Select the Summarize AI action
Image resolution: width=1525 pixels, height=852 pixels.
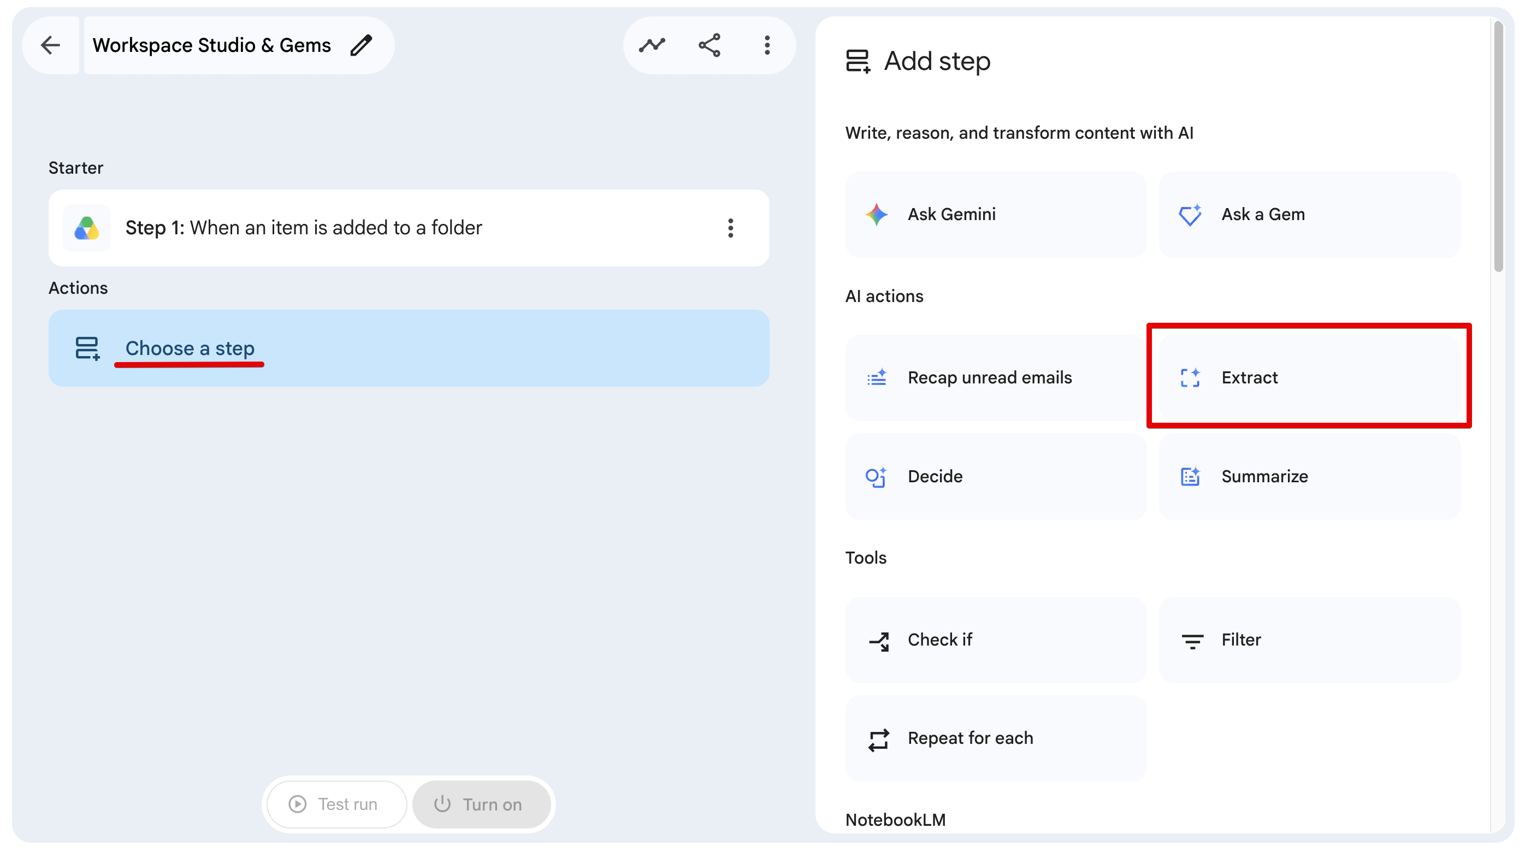point(1309,477)
